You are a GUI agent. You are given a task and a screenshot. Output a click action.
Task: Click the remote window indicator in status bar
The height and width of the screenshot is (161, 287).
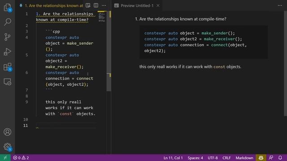[x=5, y=158]
